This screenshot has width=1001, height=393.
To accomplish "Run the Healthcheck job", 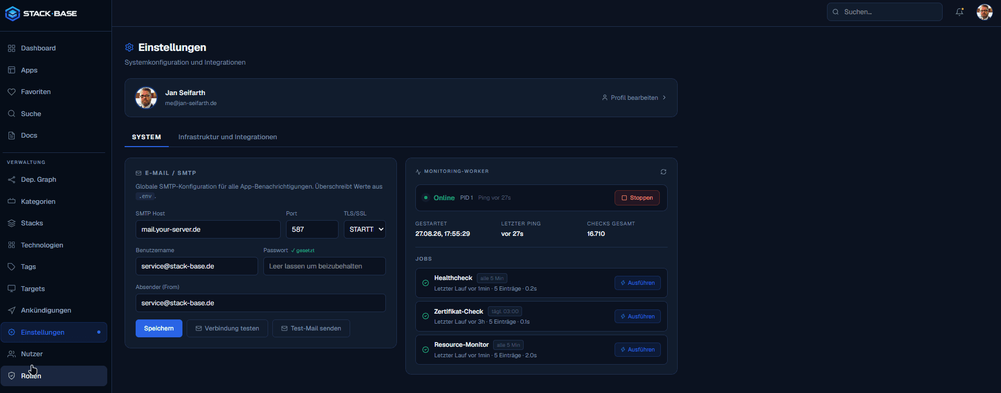I will [638, 283].
